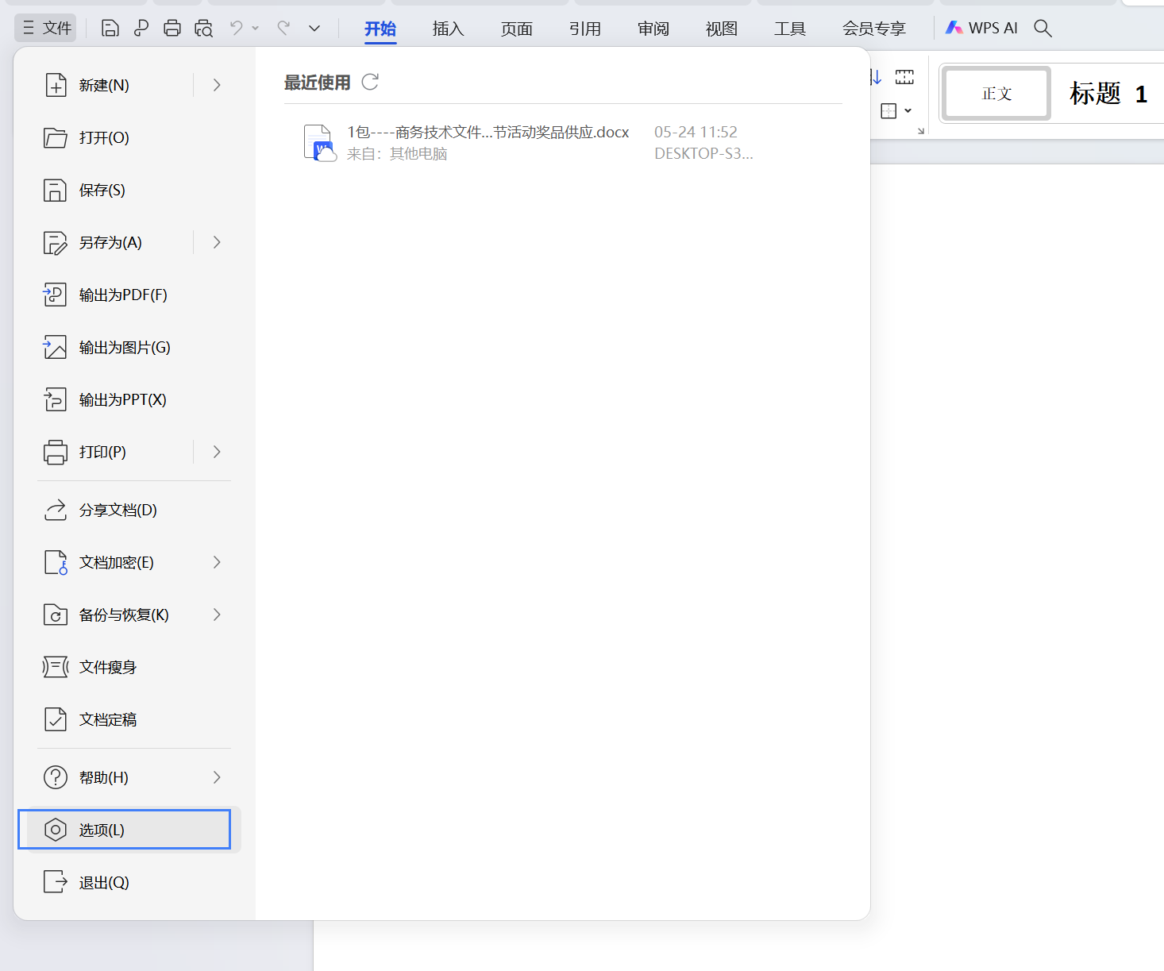This screenshot has height=971, width=1164.
Task: Click the 输出为图片(G) icon
Action: pyautogui.click(x=55, y=347)
